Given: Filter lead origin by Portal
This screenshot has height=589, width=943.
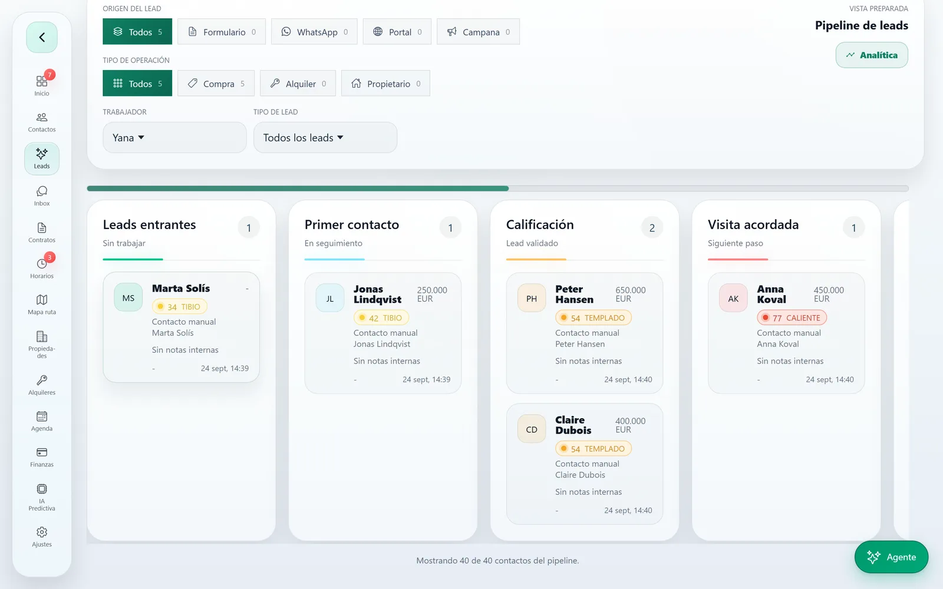Looking at the screenshot, I should tap(397, 32).
